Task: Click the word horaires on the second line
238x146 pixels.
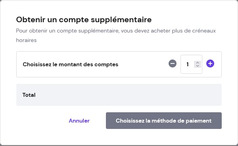Action: pyautogui.click(x=26, y=40)
